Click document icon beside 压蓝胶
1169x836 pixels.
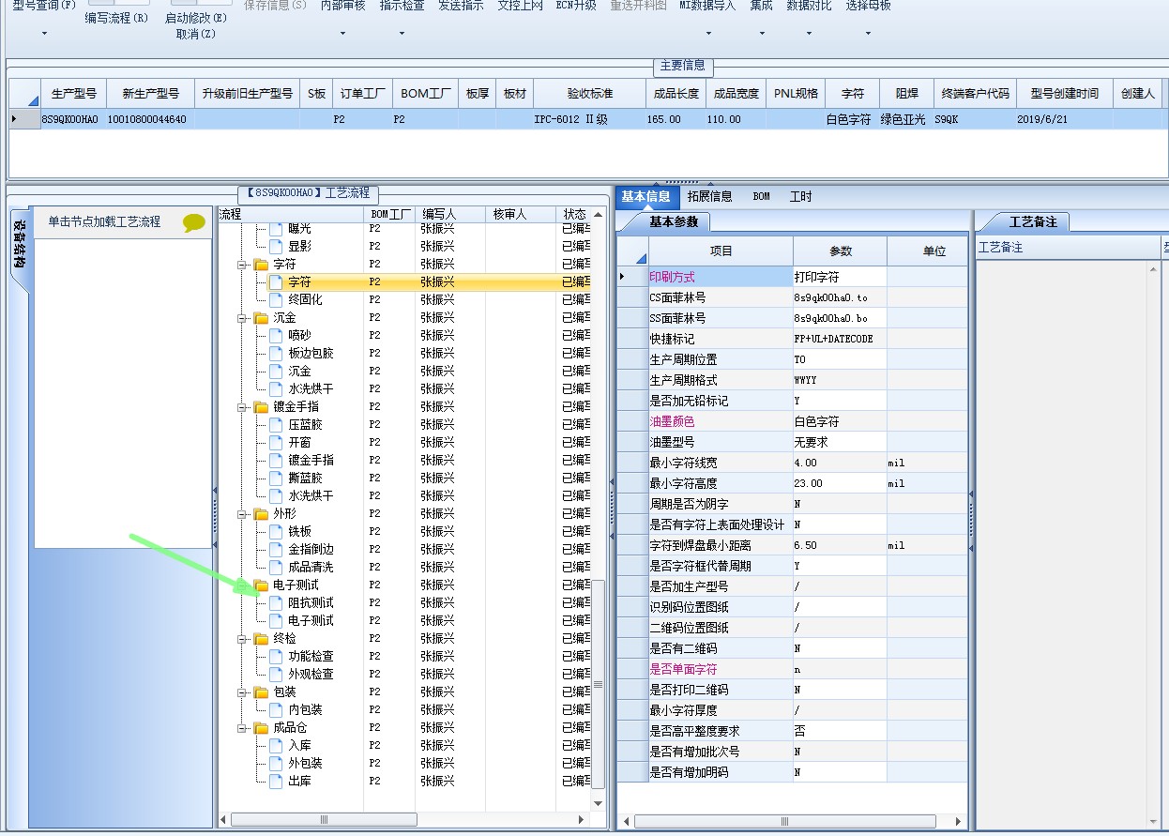(276, 424)
